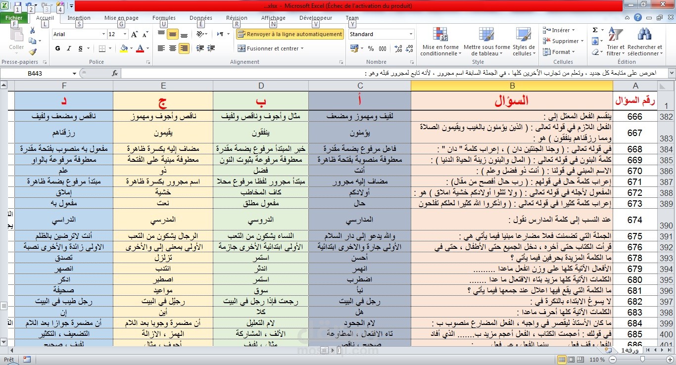The height and width of the screenshot is (365, 676).
Task: Toggle Renvoyer à la ligne automatiquement
Action: tap(290, 34)
